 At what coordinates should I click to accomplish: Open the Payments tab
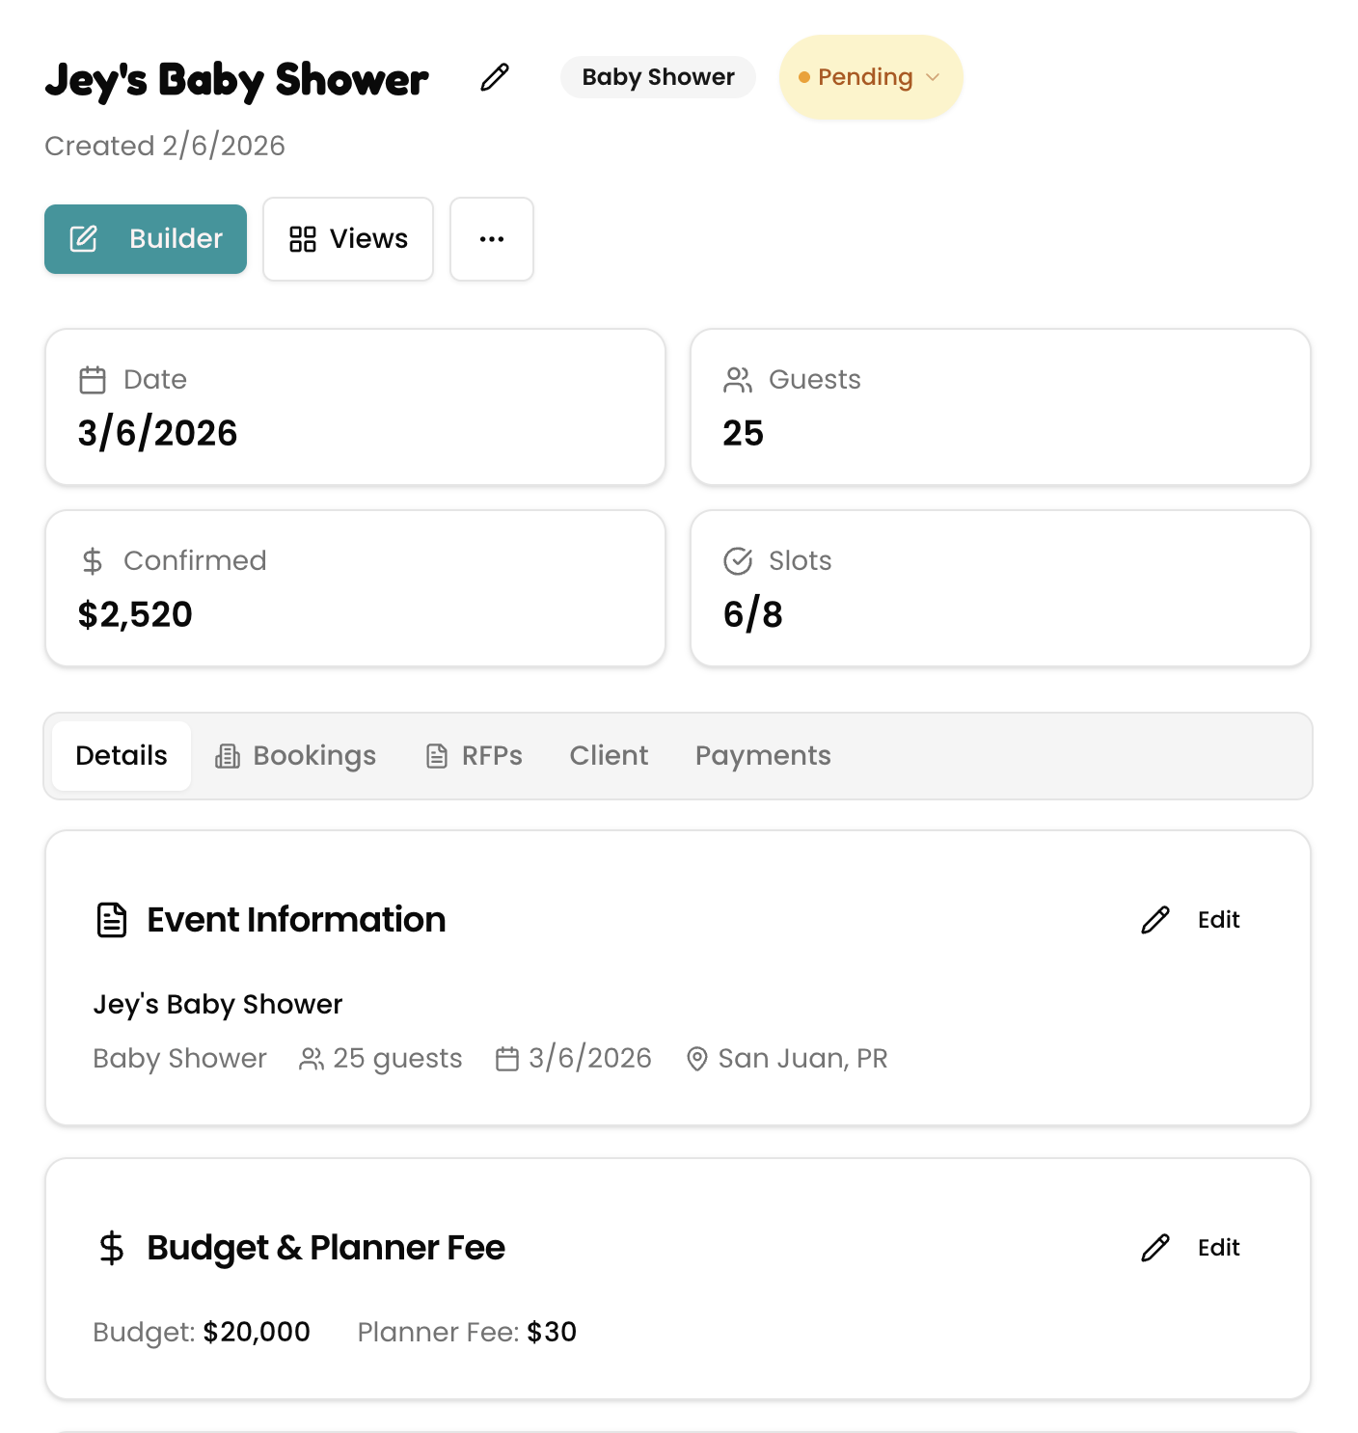[x=762, y=756]
